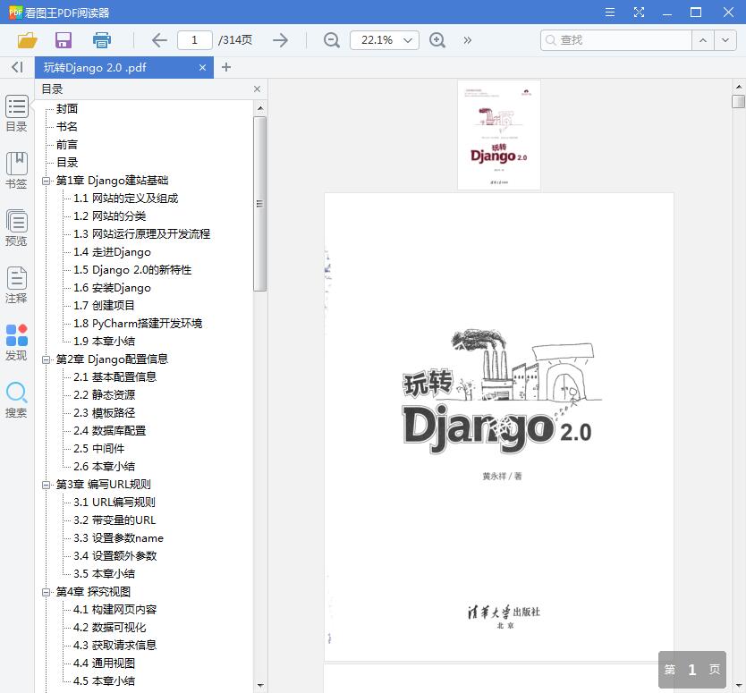Click the page number input field
The width and height of the screenshot is (746, 693).
(198, 40)
